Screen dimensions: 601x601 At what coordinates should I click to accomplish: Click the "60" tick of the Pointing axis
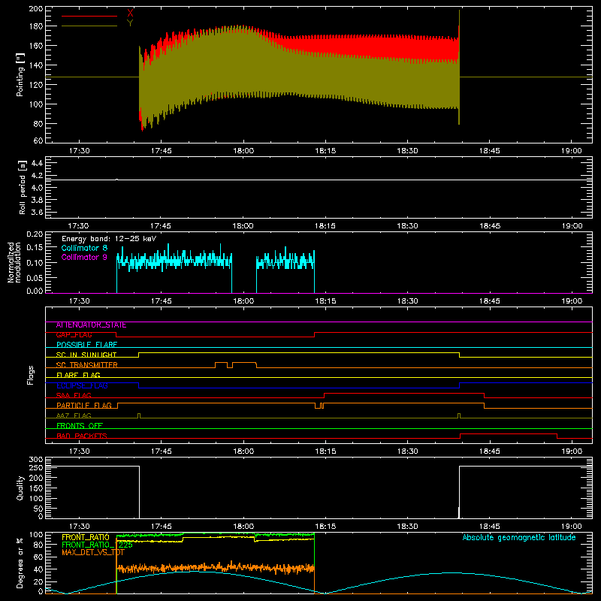38,140
